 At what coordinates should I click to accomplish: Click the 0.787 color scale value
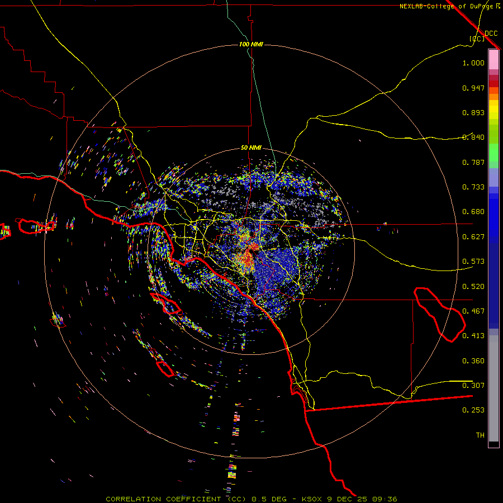(x=473, y=162)
